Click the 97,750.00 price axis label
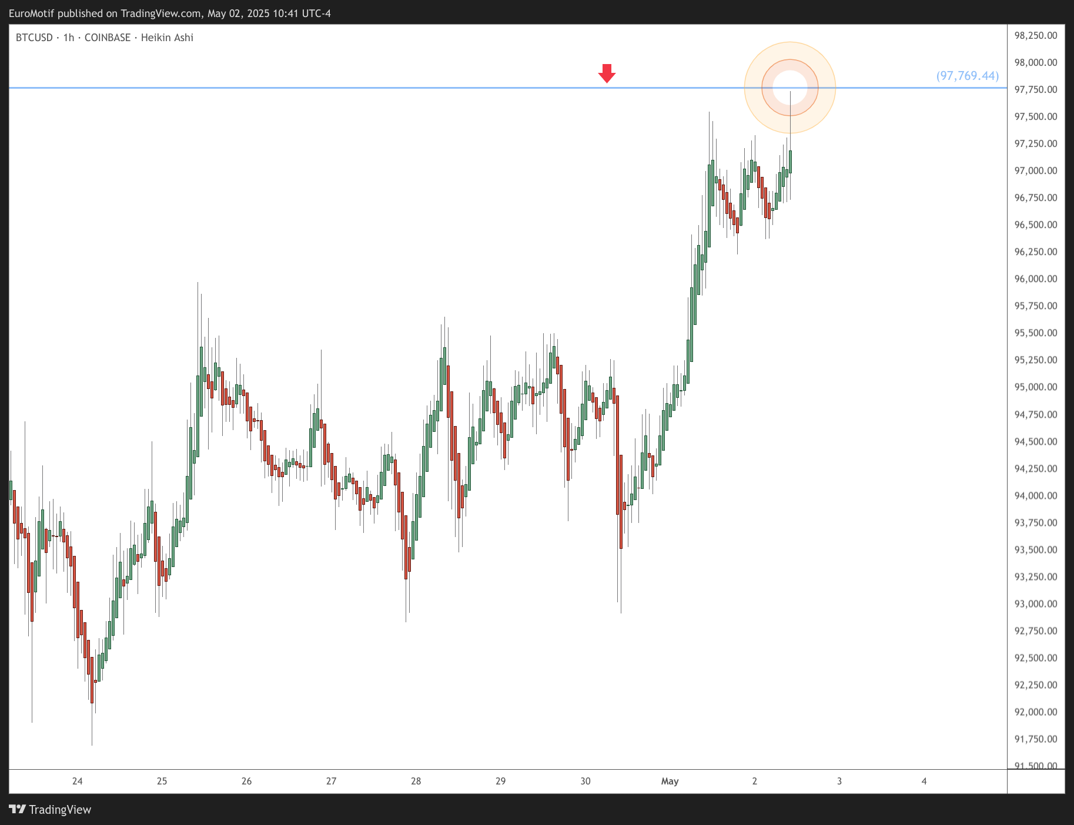 click(x=1036, y=89)
